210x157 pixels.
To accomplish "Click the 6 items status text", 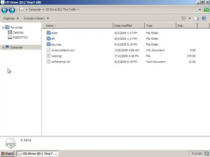I will 26,140.
